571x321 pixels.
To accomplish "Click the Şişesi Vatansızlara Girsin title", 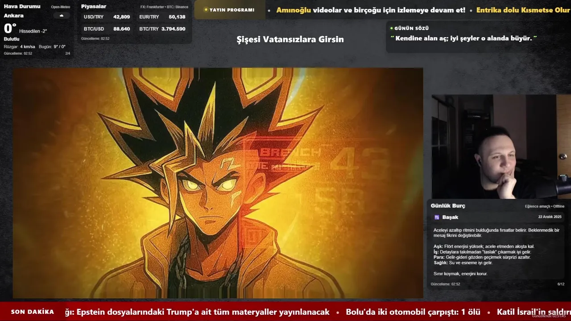I will [290, 39].
